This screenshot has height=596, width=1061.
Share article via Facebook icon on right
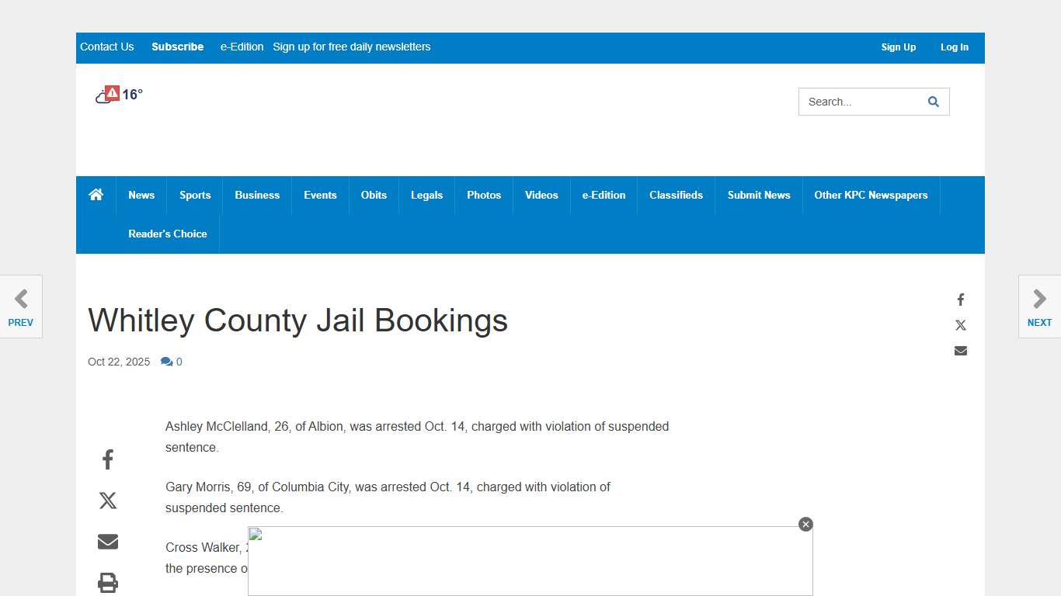click(x=960, y=299)
